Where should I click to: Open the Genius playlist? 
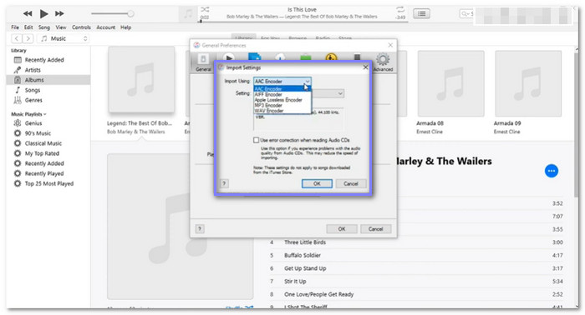pyautogui.click(x=33, y=123)
